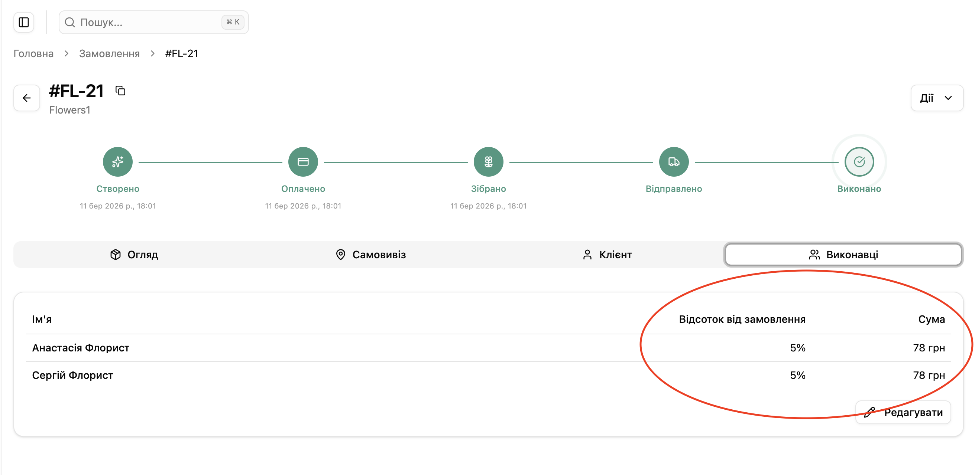Click the Створено sparkle status icon
Screen dimensions: 975x475
click(x=118, y=162)
